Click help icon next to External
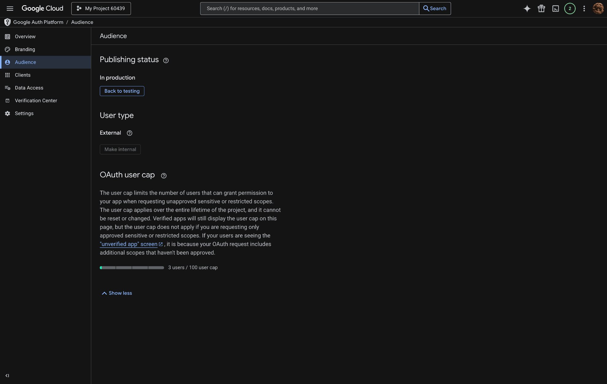The image size is (607, 384). (x=129, y=133)
